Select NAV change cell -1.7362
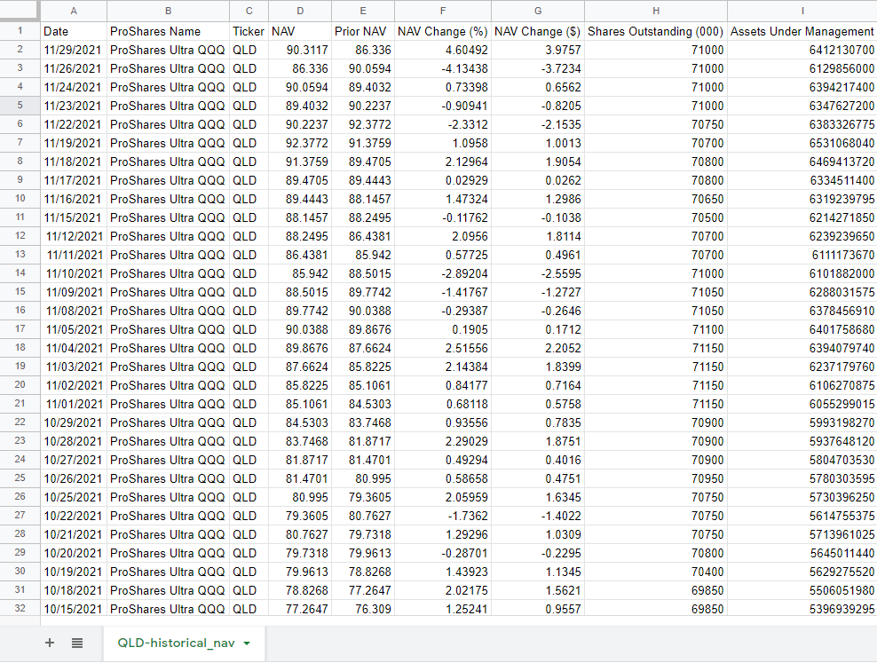877x663 pixels. [442, 516]
